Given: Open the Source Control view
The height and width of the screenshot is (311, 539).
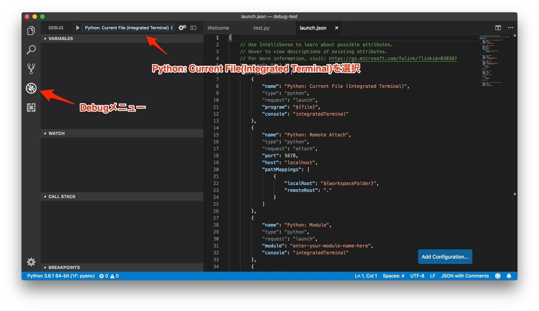Looking at the screenshot, I should point(31,69).
